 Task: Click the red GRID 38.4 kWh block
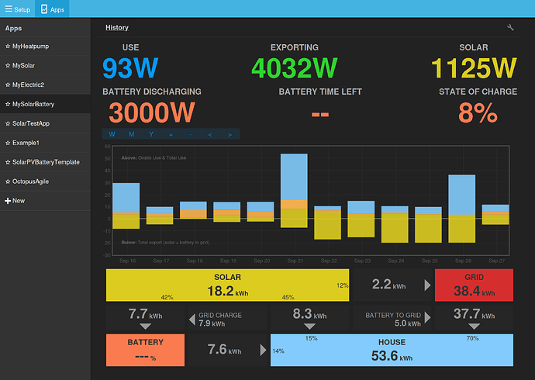coord(474,285)
